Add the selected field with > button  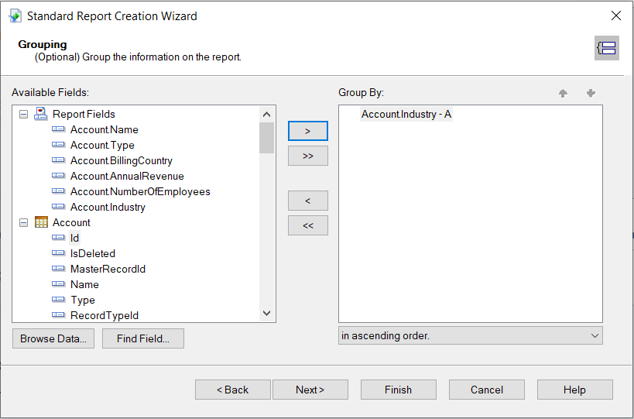307,131
